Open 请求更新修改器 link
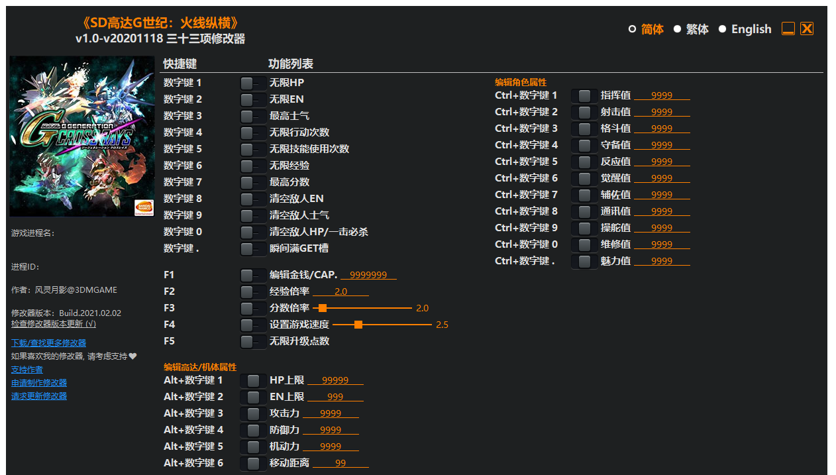Image resolution: width=836 pixels, height=475 pixels. (x=39, y=396)
